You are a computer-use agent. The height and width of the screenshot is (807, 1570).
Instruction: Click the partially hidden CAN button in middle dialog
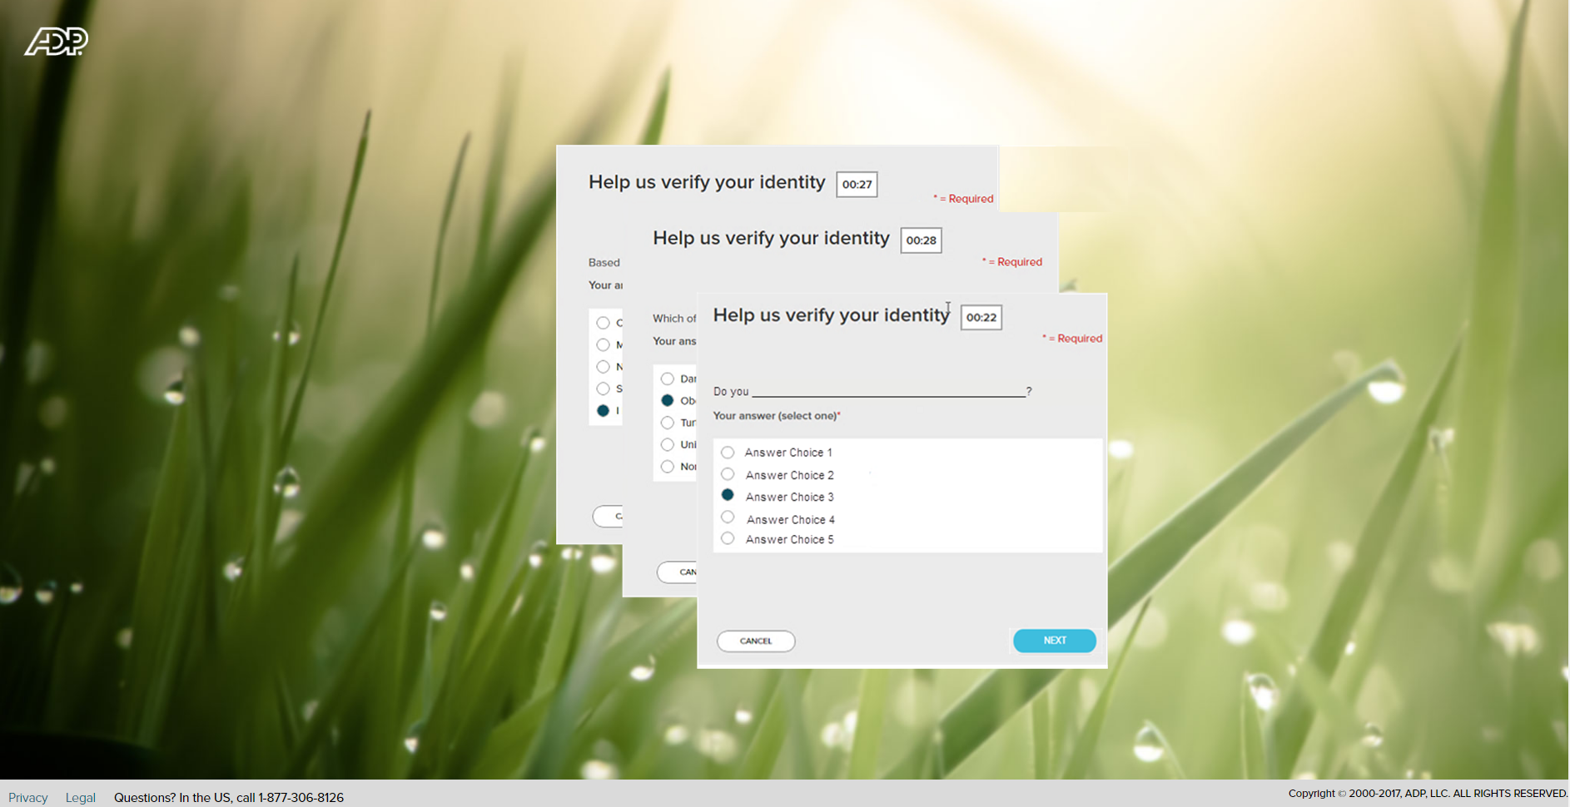point(678,572)
